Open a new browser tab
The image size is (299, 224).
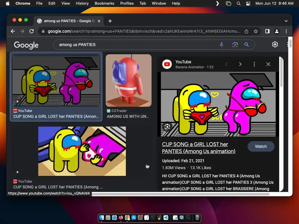point(110,21)
